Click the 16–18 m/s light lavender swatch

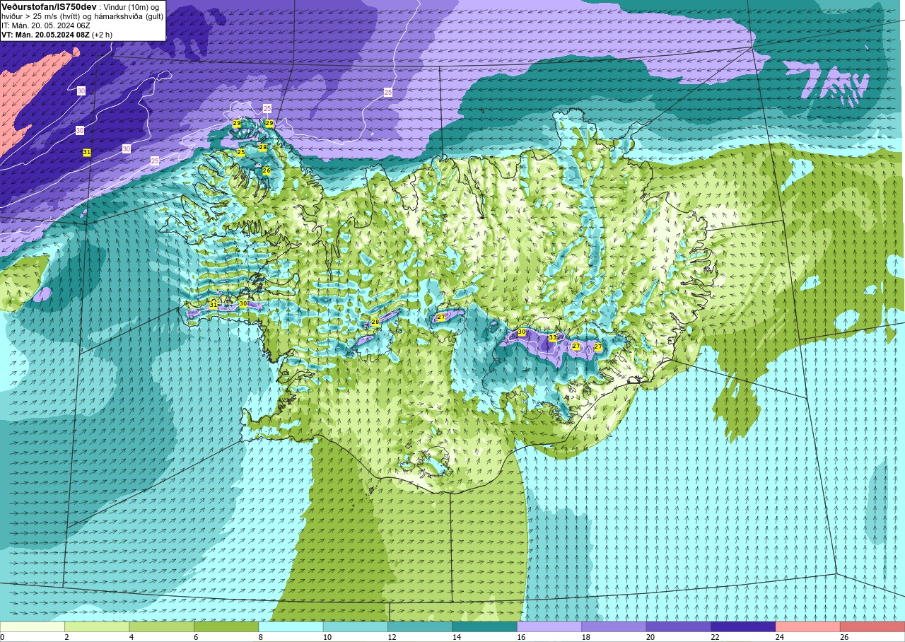(549, 626)
